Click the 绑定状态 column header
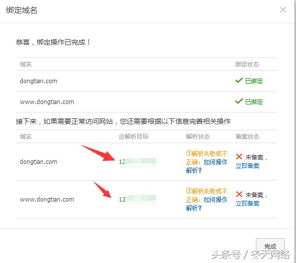Viewport: 296px width, 263px height. point(247,64)
